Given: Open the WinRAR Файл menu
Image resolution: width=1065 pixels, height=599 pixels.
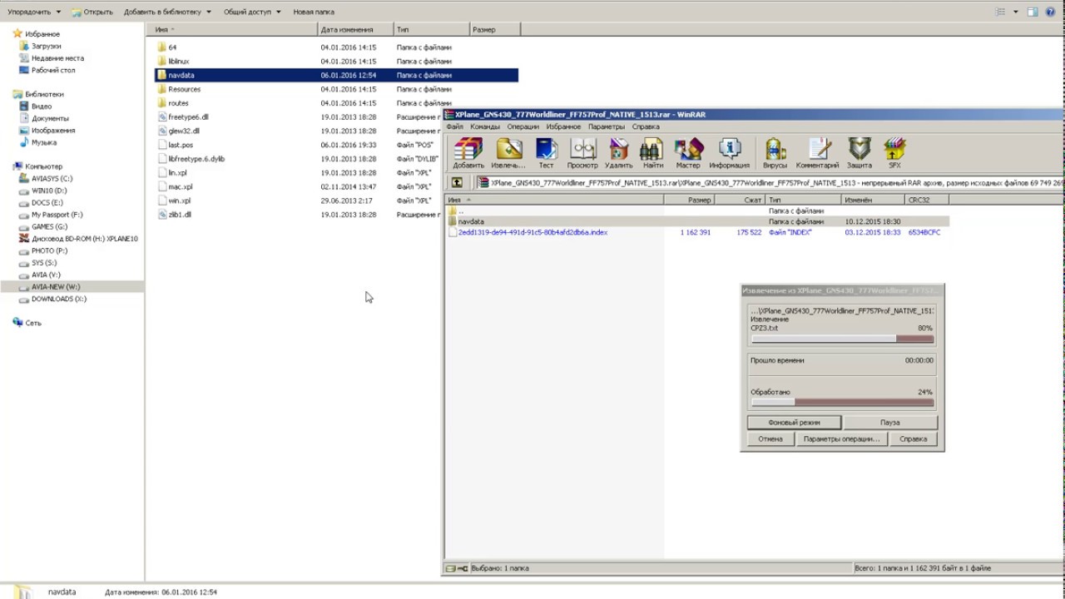Looking at the screenshot, I should [x=454, y=126].
